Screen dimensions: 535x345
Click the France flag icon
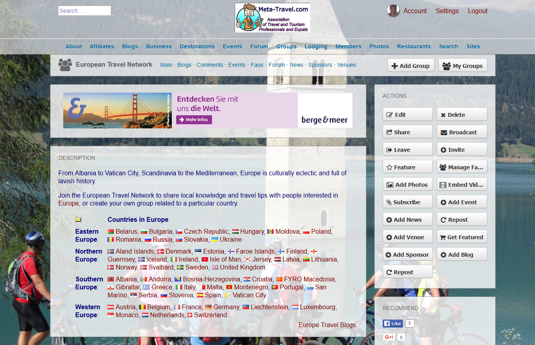(x=177, y=307)
